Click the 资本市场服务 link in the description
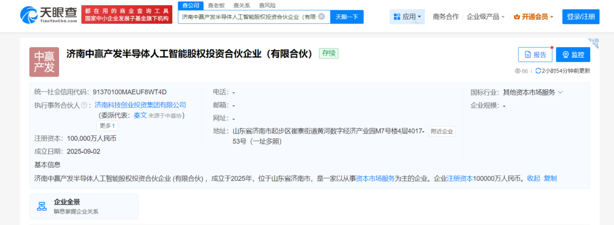The image size is (614, 225). [x=375, y=178]
